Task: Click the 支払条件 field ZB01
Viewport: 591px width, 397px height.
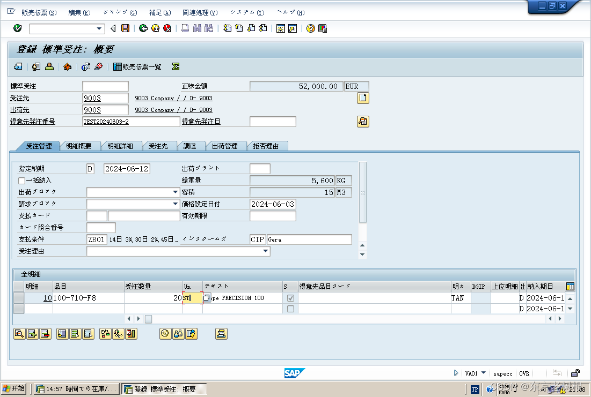Action: coord(97,239)
